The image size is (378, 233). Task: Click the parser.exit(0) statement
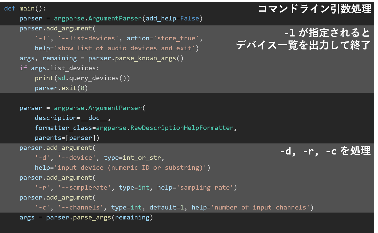click(61, 88)
